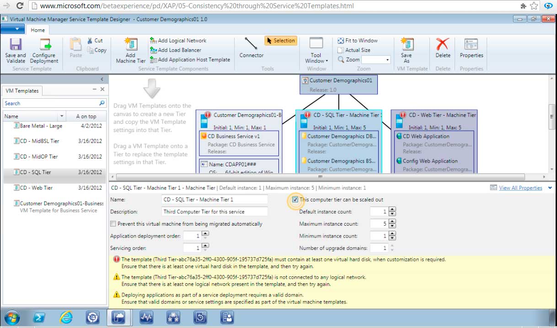Select the VM Templates panel tab

[21, 90]
